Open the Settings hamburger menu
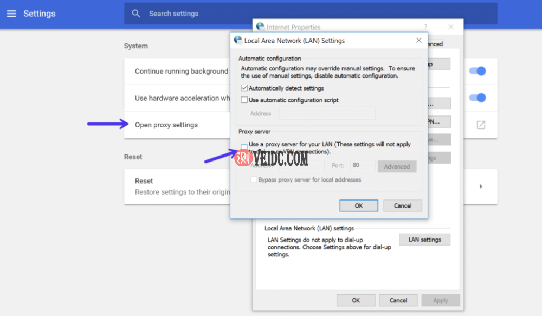 11,14
